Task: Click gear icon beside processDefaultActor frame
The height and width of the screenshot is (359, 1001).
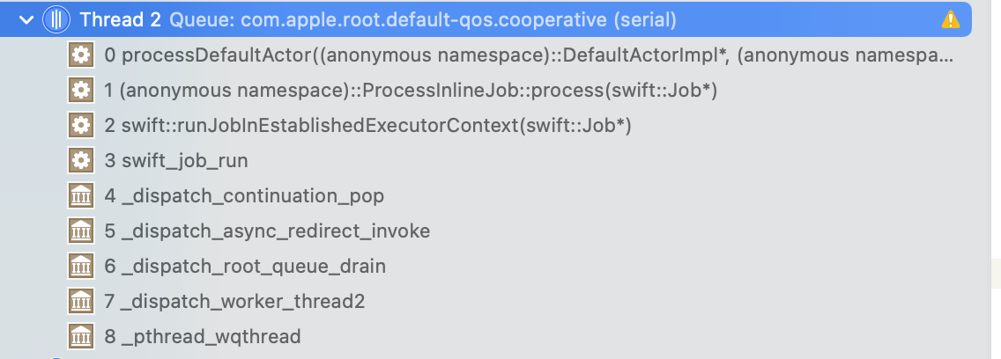Action: [x=81, y=55]
